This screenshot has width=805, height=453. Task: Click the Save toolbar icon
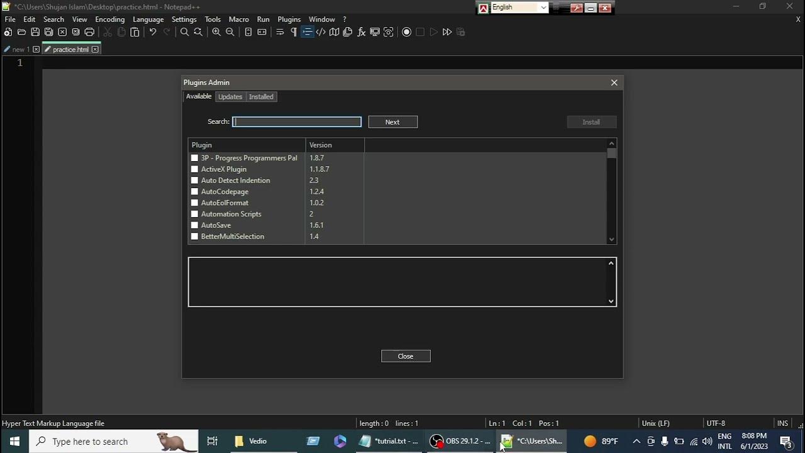click(35, 32)
